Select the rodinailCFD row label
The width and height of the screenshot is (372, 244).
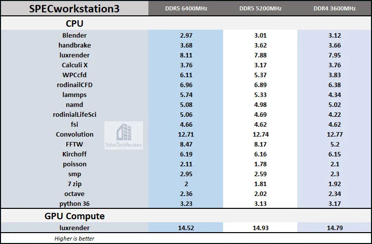tap(75, 85)
